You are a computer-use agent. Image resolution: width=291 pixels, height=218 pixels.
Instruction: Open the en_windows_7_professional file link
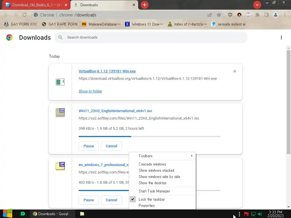(103, 165)
